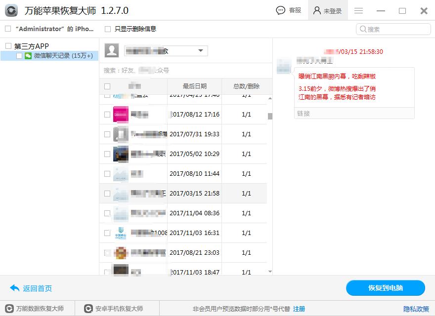Click 恢复到电脑 button
Viewport: 435px width, 316px height.
[386, 288]
